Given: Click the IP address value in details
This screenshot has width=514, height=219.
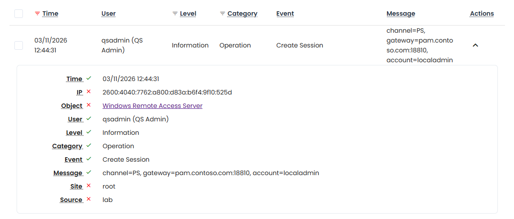Looking at the screenshot, I should [167, 92].
